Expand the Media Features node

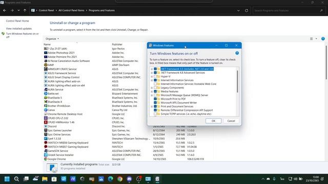[152, 91]
